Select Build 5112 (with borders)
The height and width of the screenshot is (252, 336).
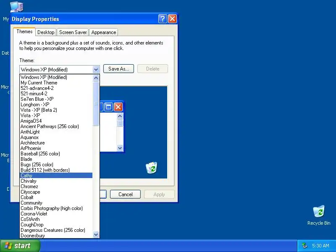[x=56, y=170]
